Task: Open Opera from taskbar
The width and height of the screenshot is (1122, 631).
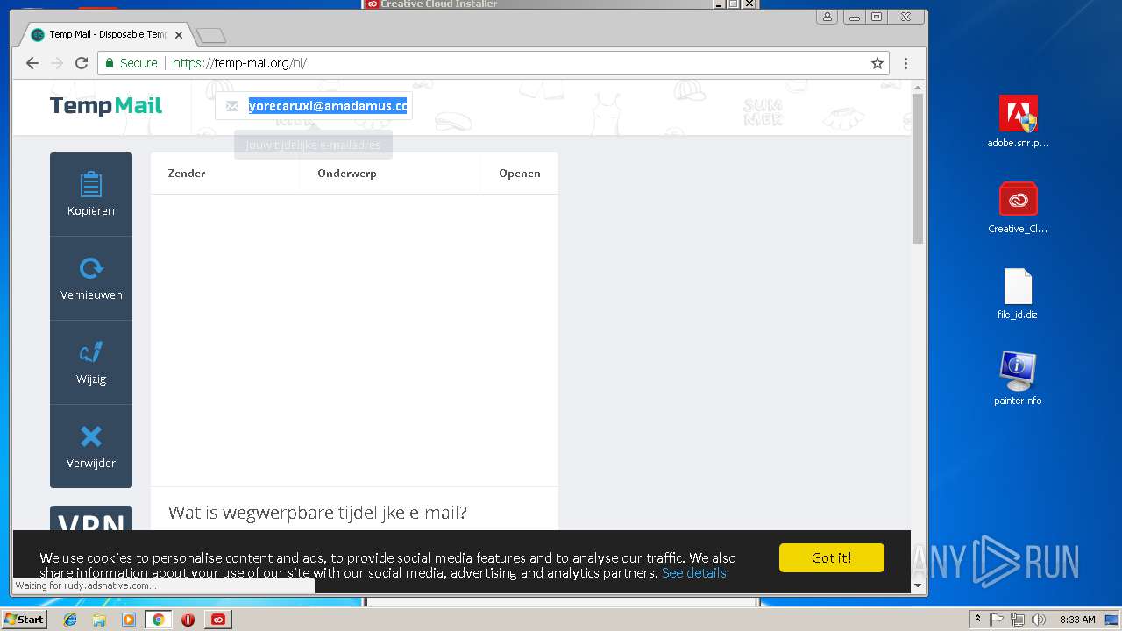Action: [x=188, y=620]
